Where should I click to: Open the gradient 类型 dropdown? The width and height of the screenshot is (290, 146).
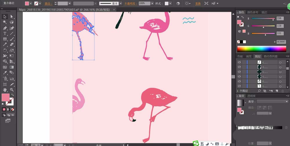(x=287, y=101)
